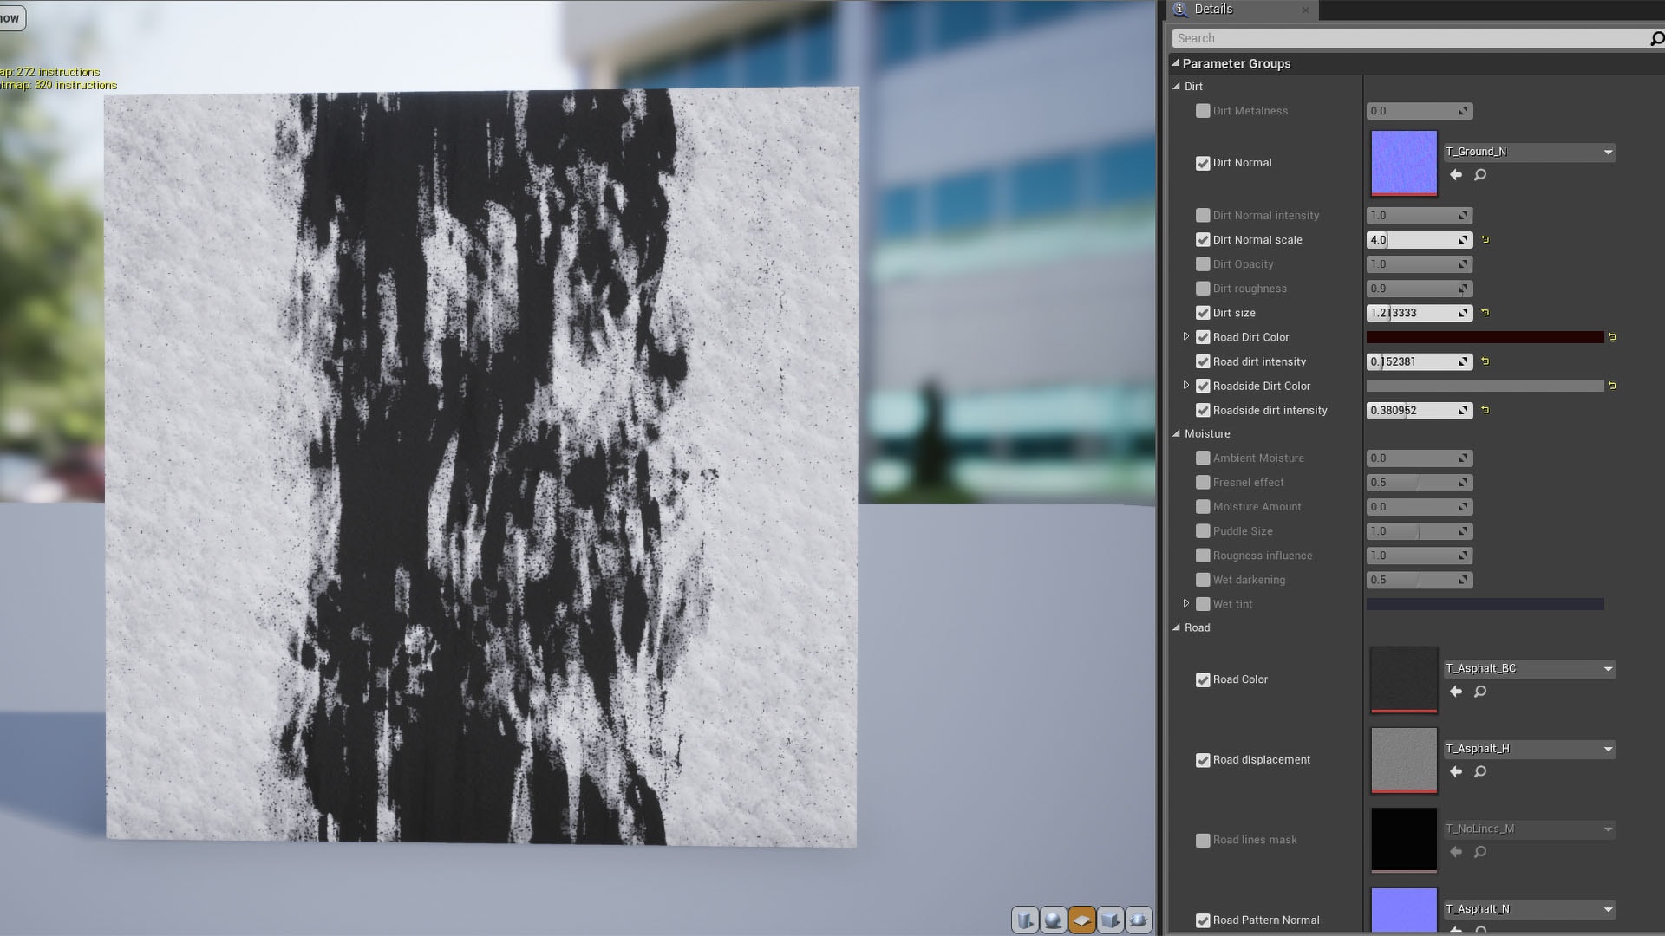Enable the Road lines mask parameter
Image resolution: width=1665 pixels, height=936 pixels.
(x=1203, y=840)
